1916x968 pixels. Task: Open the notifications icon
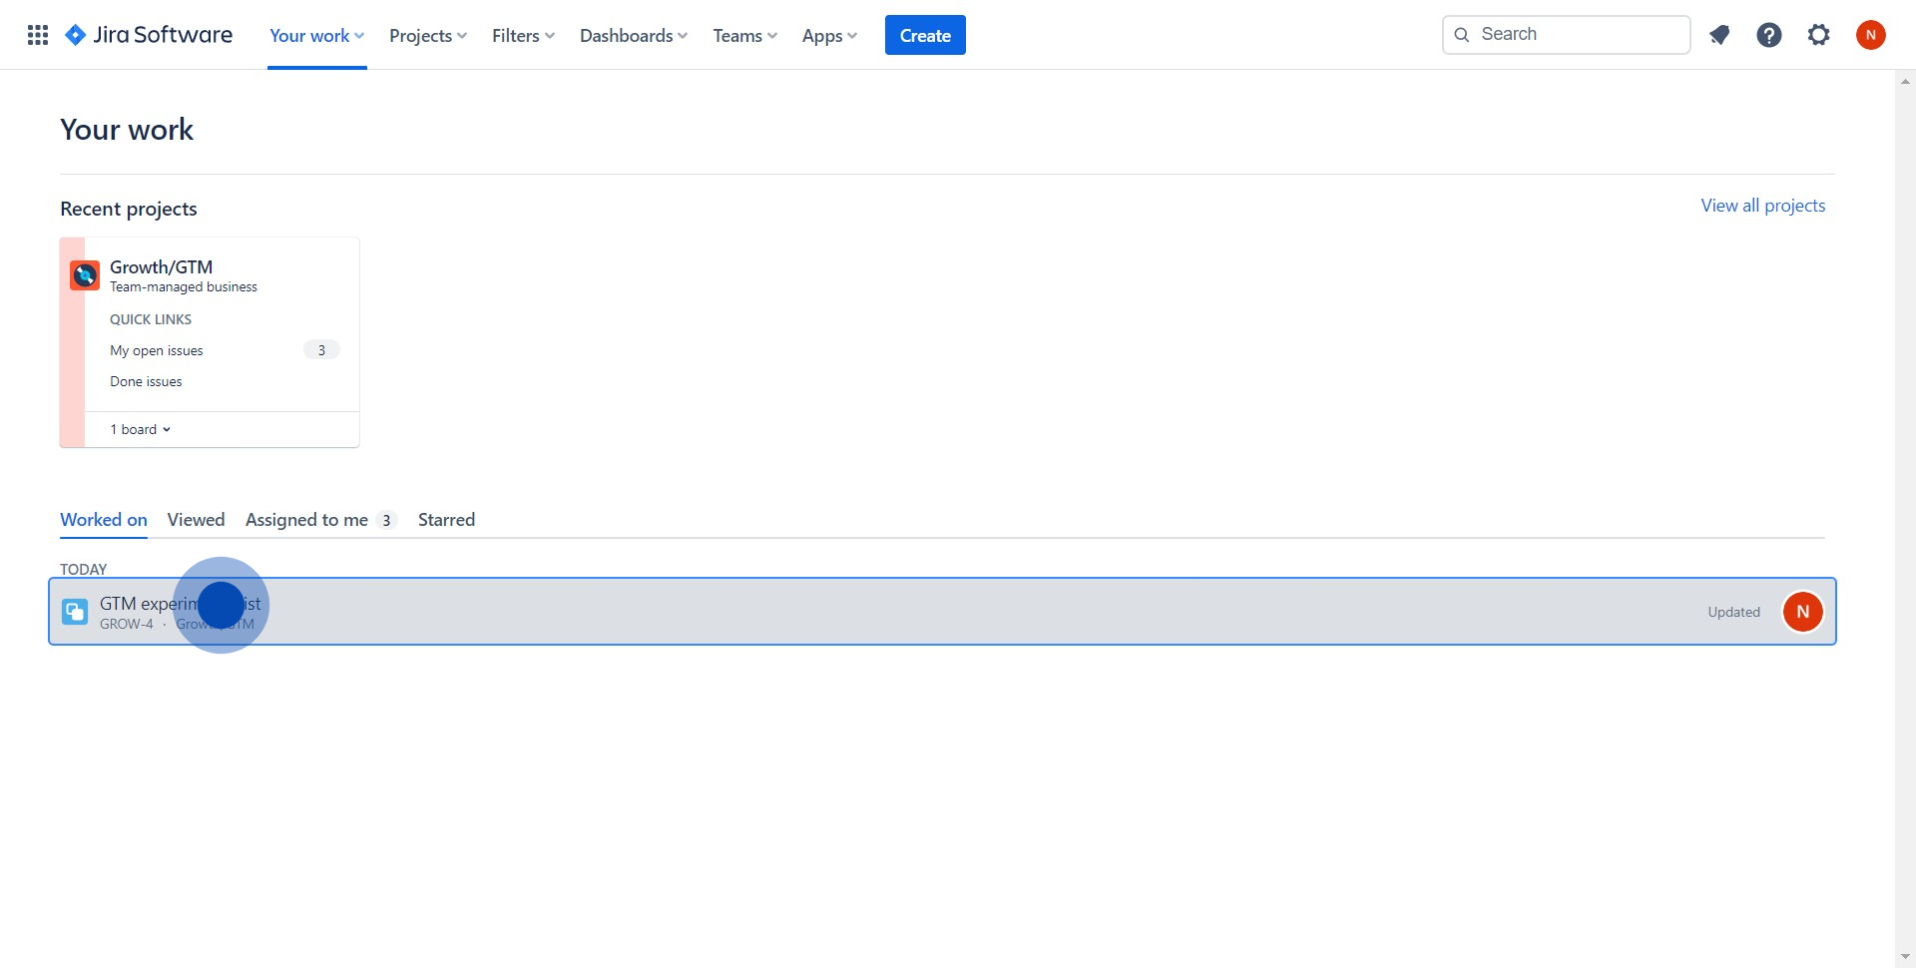[x=1718, y=35]
